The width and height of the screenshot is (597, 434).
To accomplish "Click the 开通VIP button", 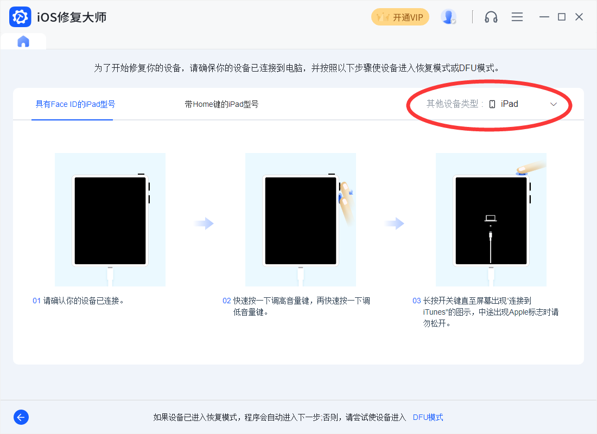I will point(400,17).
